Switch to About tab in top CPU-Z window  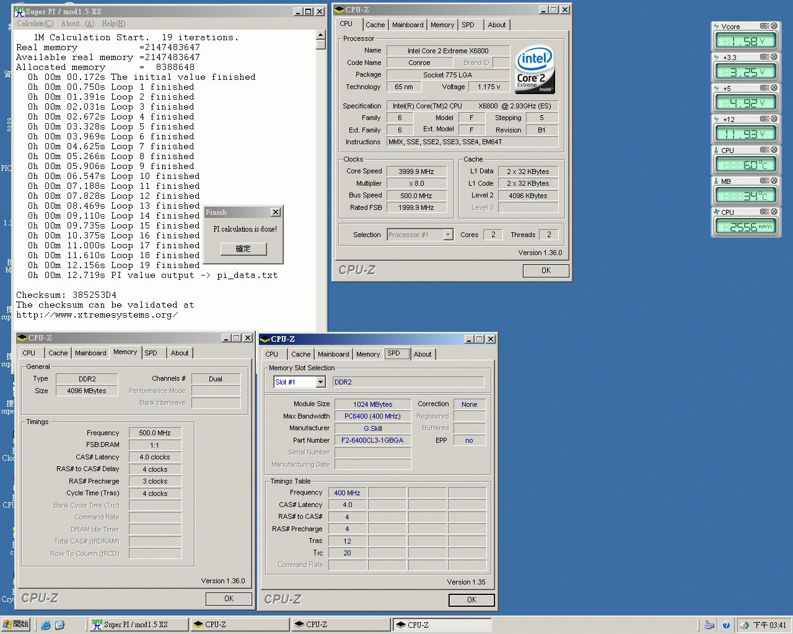pos(497,25)
